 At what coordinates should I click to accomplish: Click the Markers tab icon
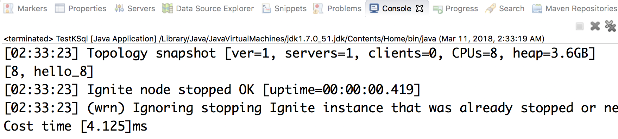8,8
